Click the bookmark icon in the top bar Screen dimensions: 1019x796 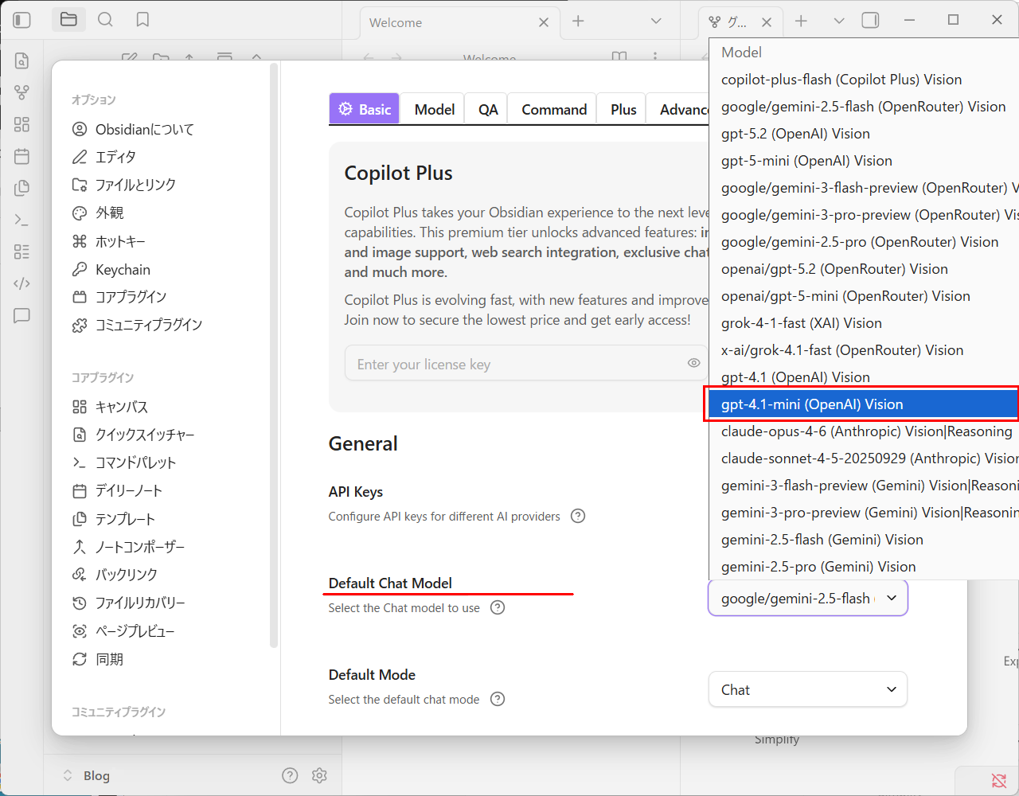[143, 20]
